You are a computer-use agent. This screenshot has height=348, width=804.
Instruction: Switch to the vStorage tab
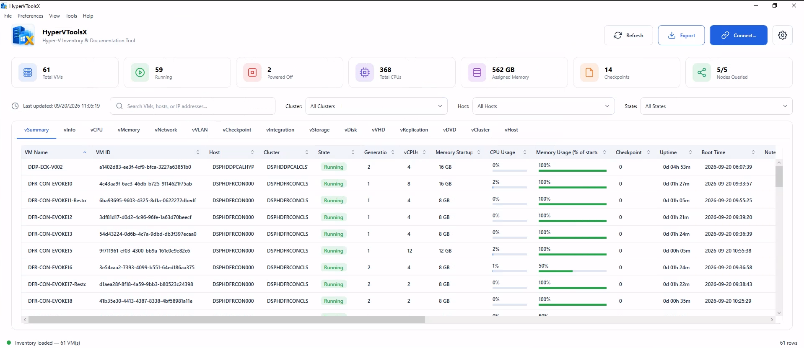tap(319, 130)
